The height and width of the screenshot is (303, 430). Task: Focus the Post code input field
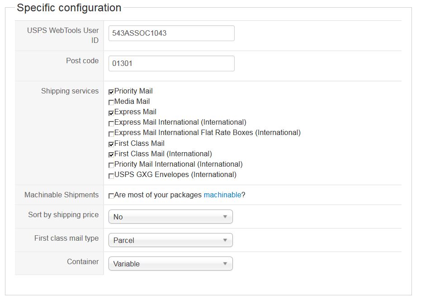[171, 63]
